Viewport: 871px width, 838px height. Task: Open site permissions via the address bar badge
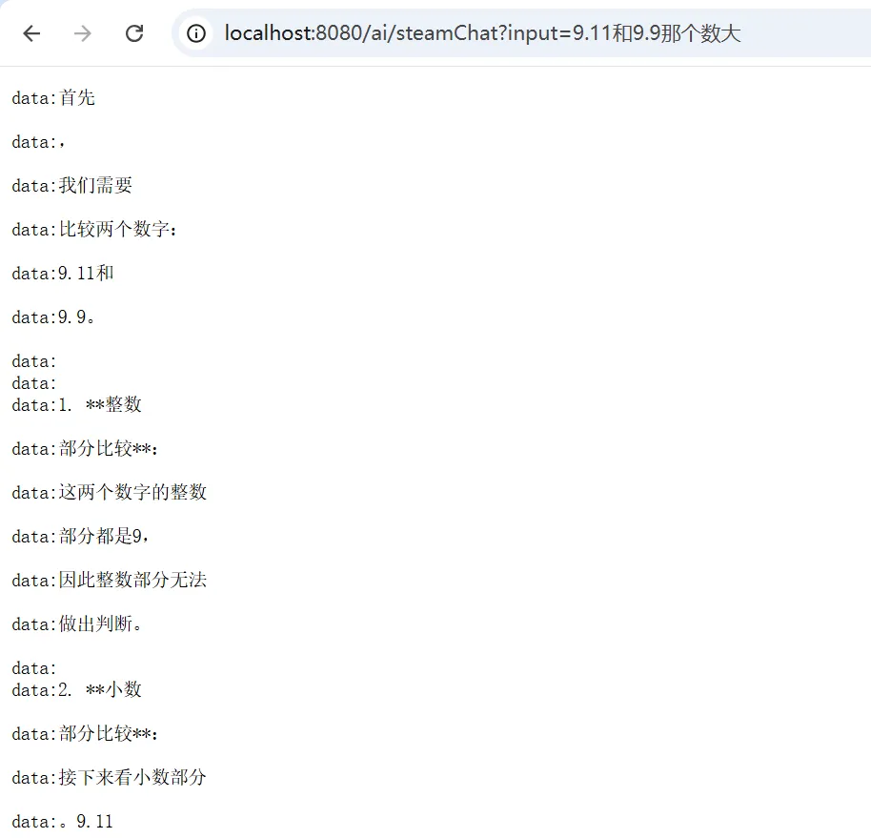click(195, 32)
